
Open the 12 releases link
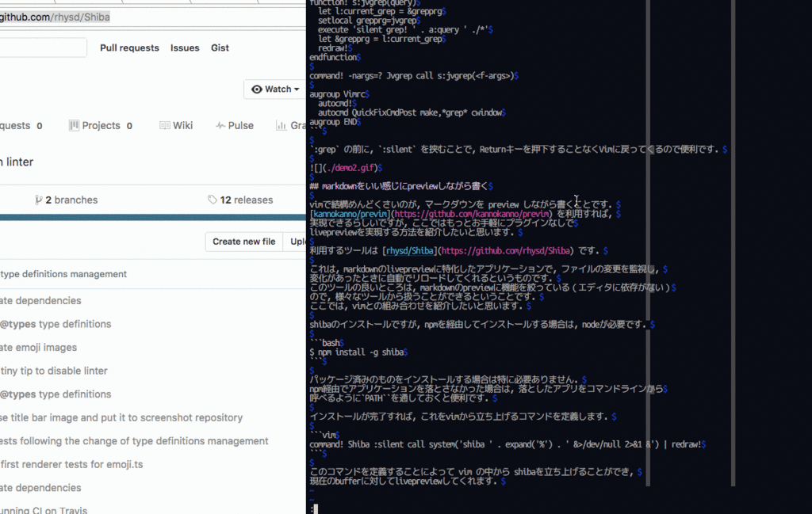[247, 200]
